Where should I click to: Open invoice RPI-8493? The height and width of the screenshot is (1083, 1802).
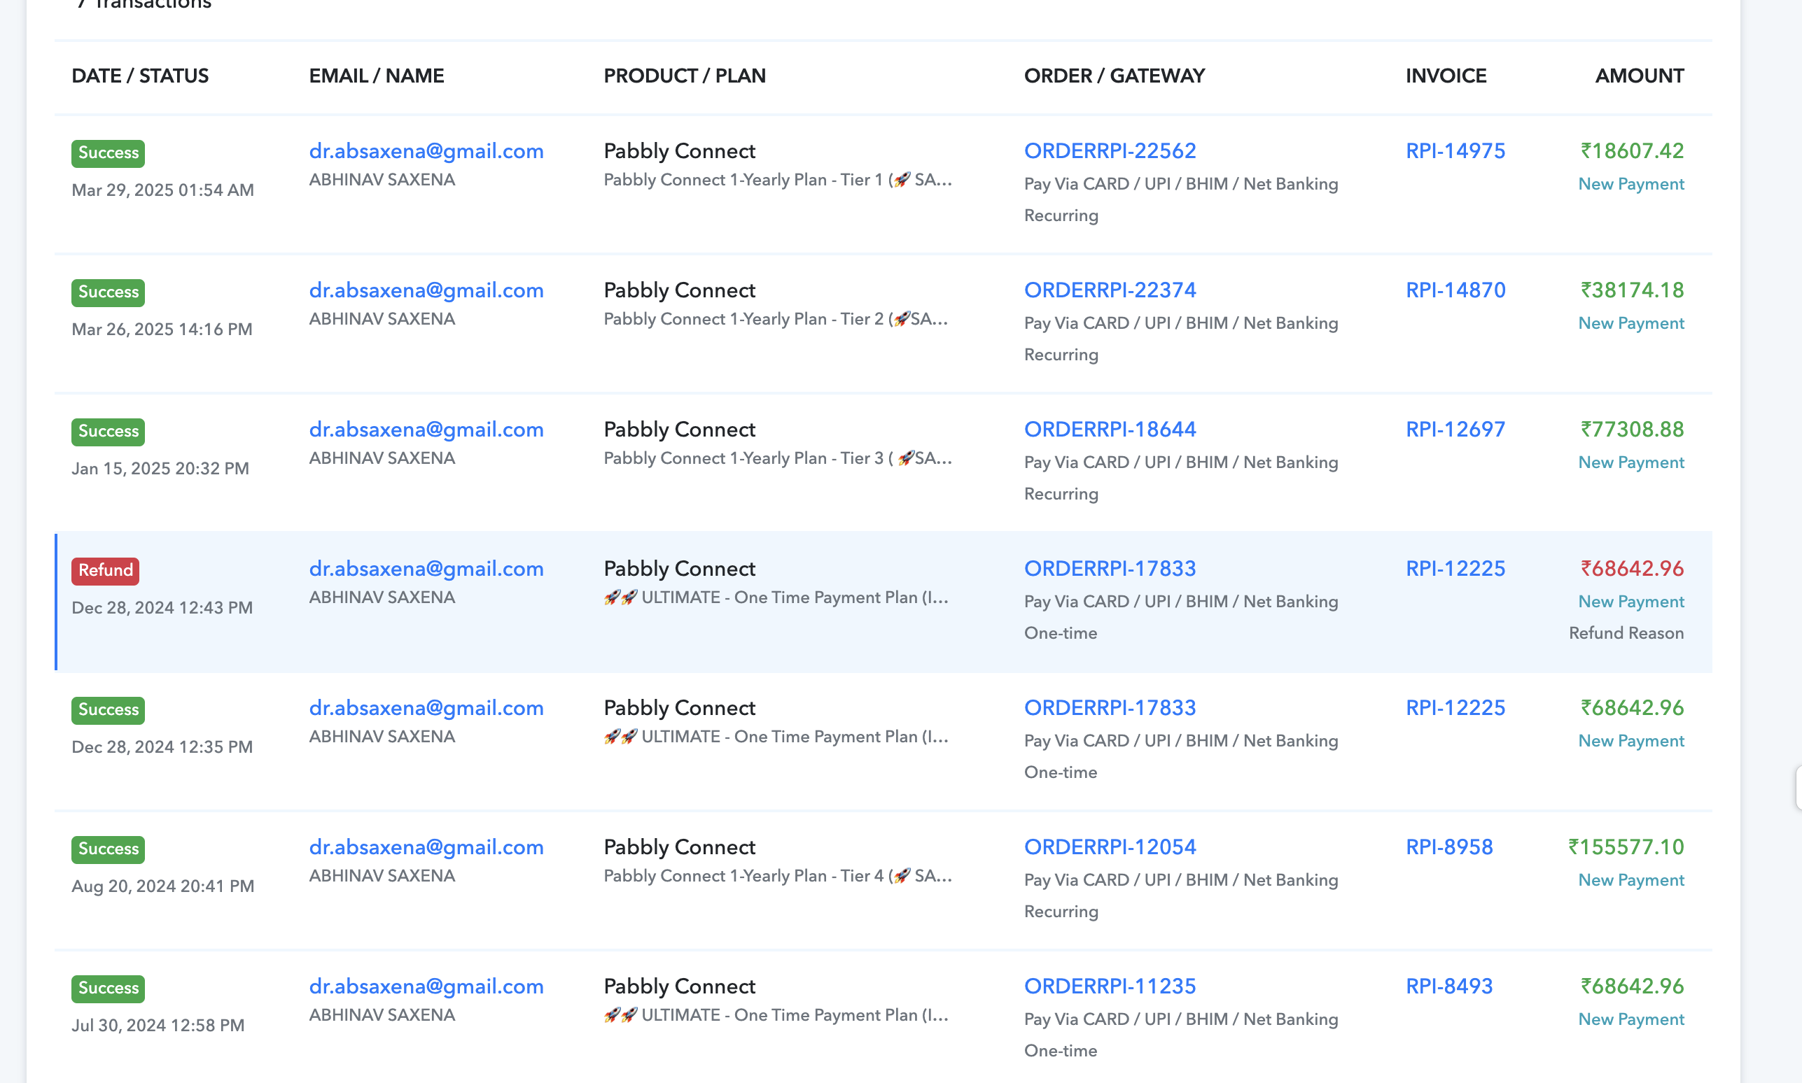pyautogui.click(x=1449, y=987)
